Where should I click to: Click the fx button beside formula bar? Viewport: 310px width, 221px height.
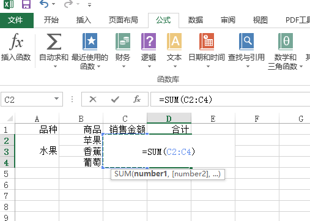pos(137,99)
